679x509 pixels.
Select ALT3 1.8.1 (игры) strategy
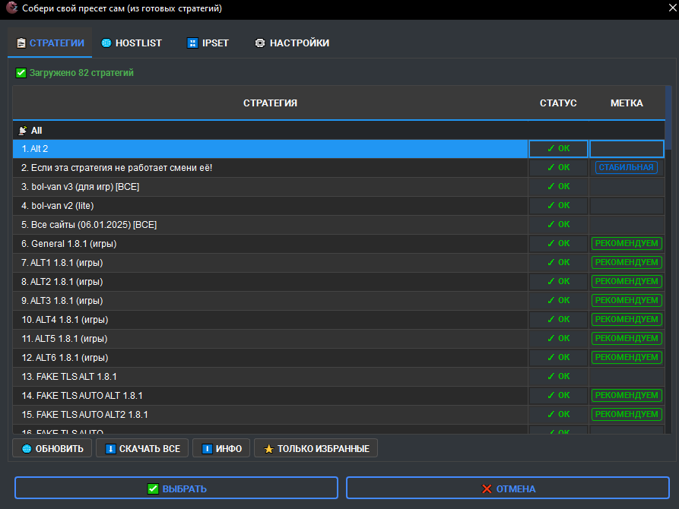[270, 301]
